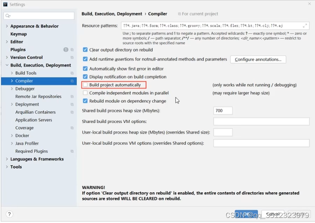Click the project-level icon beside Coverage
315x223 pixels.
[x=72, y=128]
